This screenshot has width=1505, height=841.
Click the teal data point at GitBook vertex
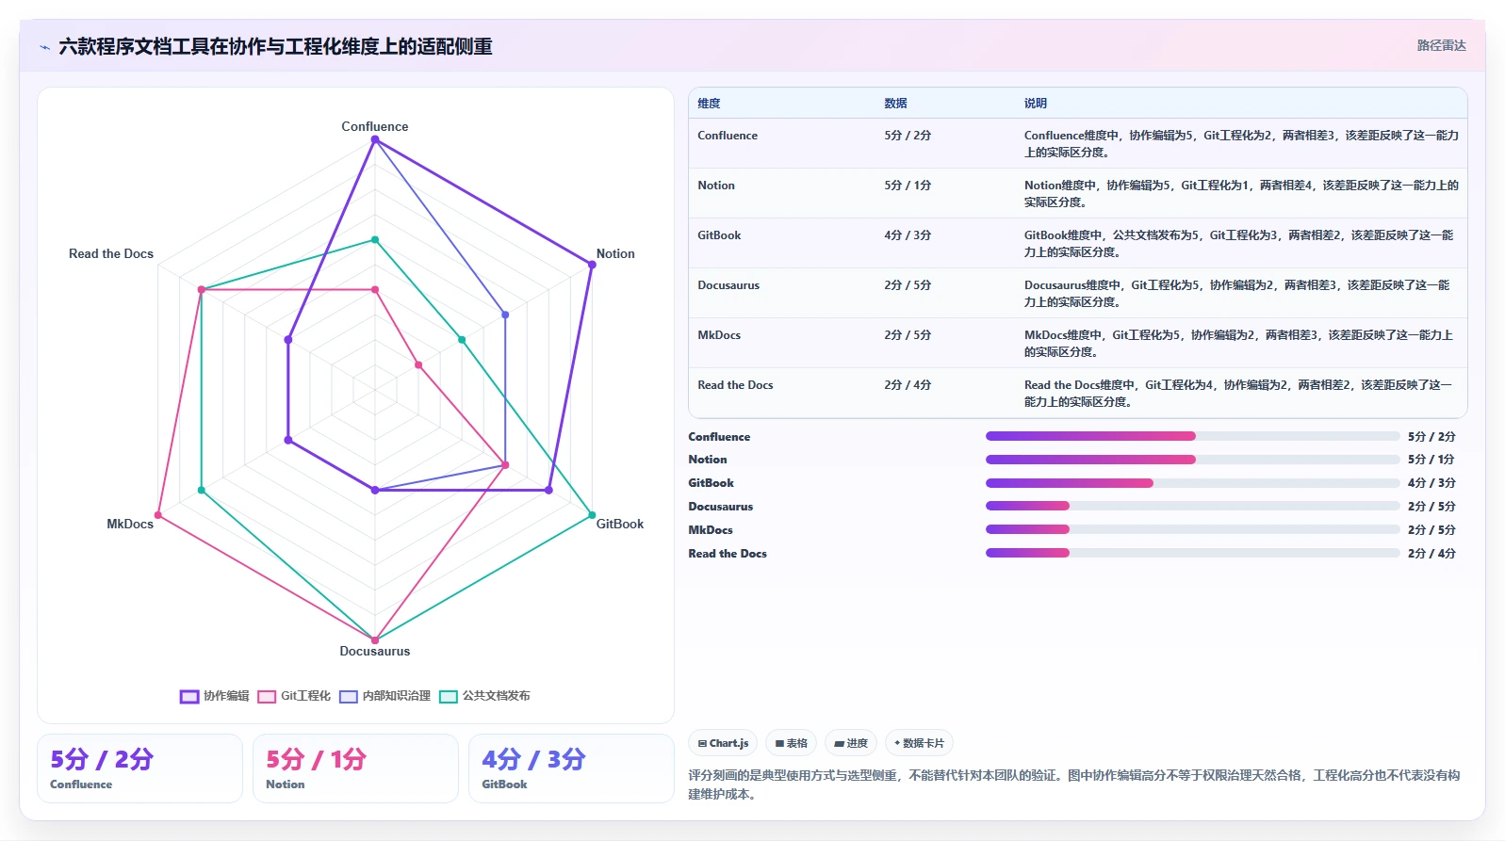(x=592, y=515)
